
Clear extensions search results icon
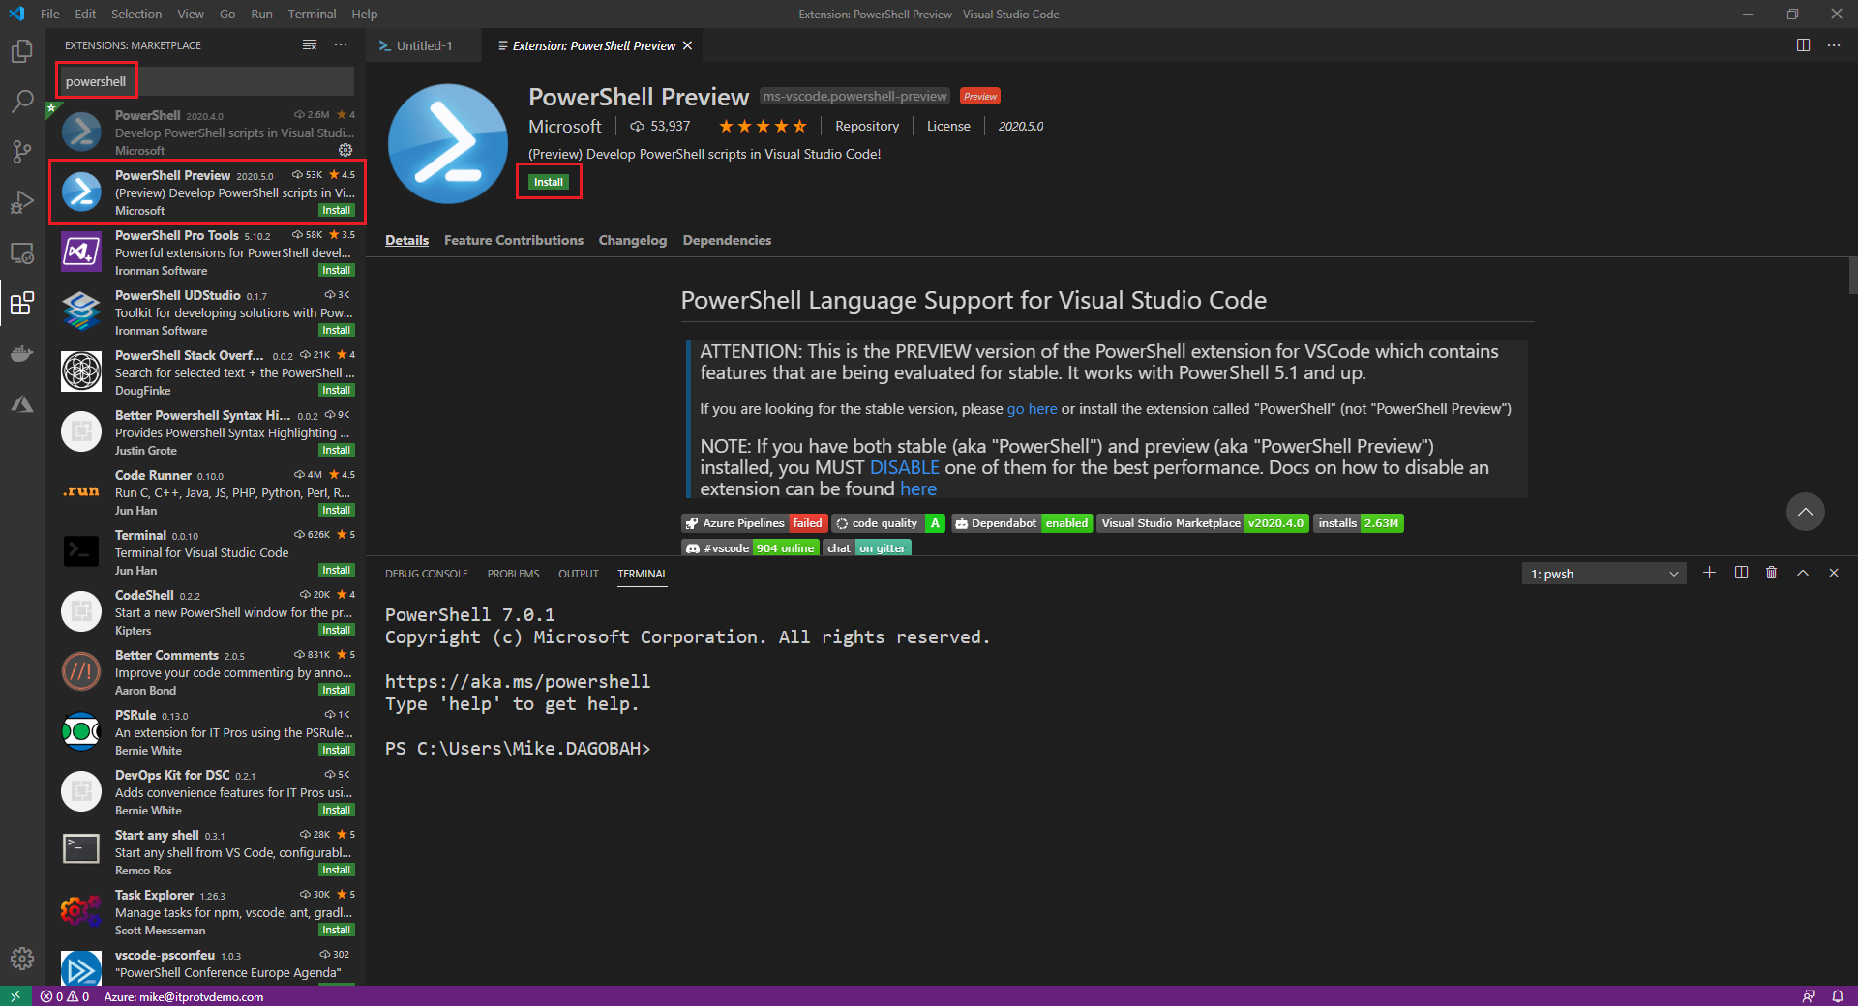pos(310,45)
